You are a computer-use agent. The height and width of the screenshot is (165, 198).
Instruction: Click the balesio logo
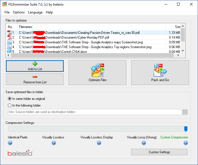click(20, 153)
